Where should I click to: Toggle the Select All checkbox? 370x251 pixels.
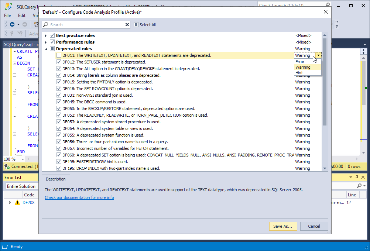point(136,25)
